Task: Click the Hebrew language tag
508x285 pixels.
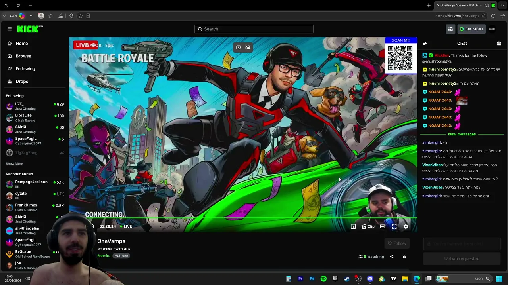Action: [121, 256]
